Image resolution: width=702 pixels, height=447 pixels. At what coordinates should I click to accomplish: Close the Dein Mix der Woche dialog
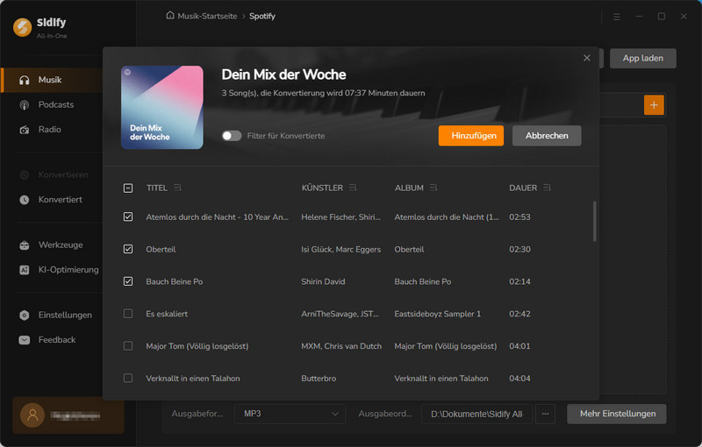point(586,58)
